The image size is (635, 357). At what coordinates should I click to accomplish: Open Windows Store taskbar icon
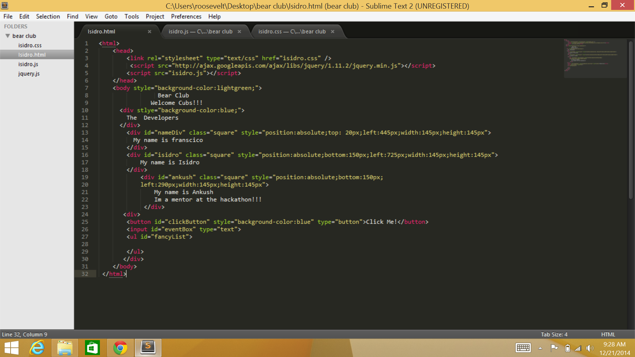[92, 348]
